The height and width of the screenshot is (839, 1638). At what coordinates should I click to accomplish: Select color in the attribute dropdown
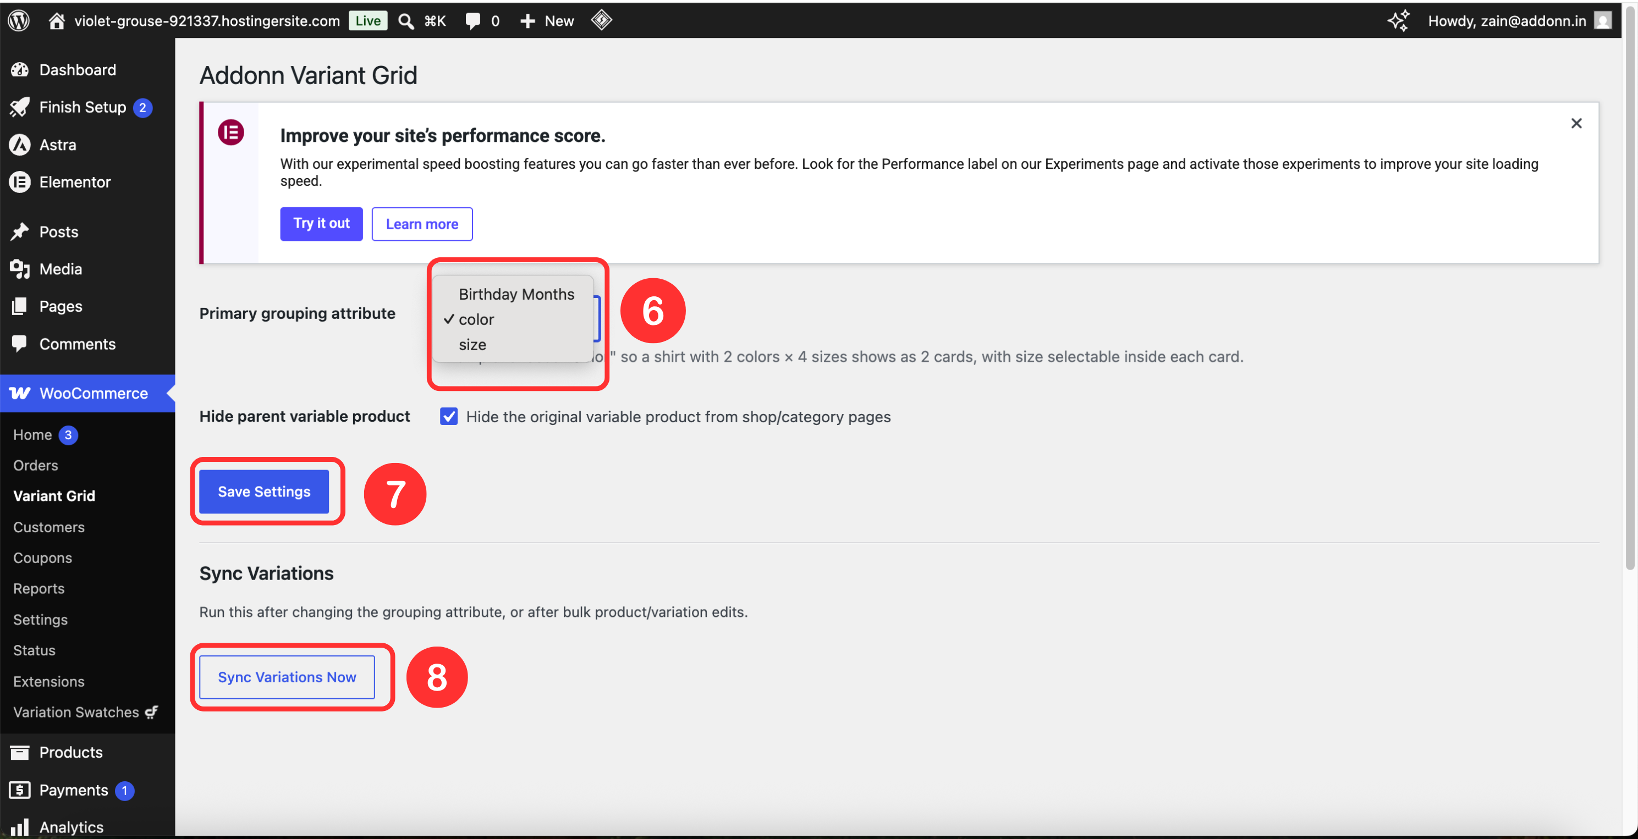[513, 319]
